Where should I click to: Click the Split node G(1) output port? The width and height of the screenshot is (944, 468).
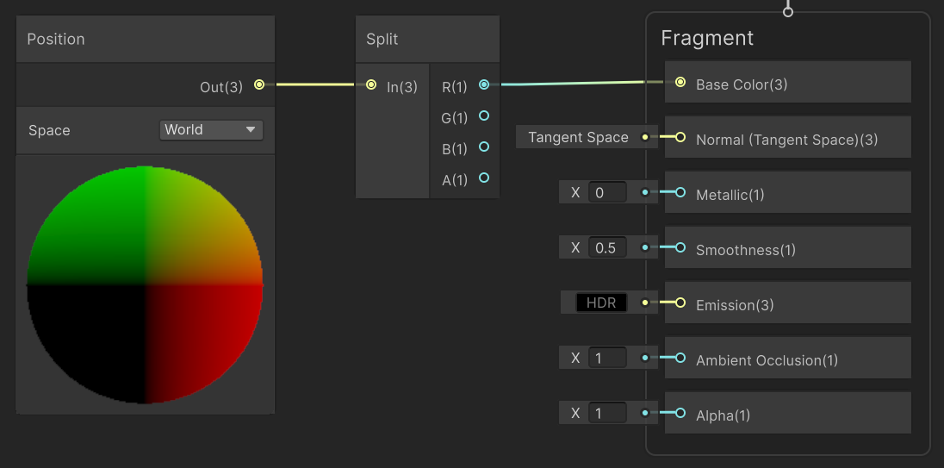point(484,115)
